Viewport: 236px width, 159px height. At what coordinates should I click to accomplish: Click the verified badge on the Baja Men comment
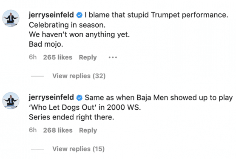pos(80,98)
